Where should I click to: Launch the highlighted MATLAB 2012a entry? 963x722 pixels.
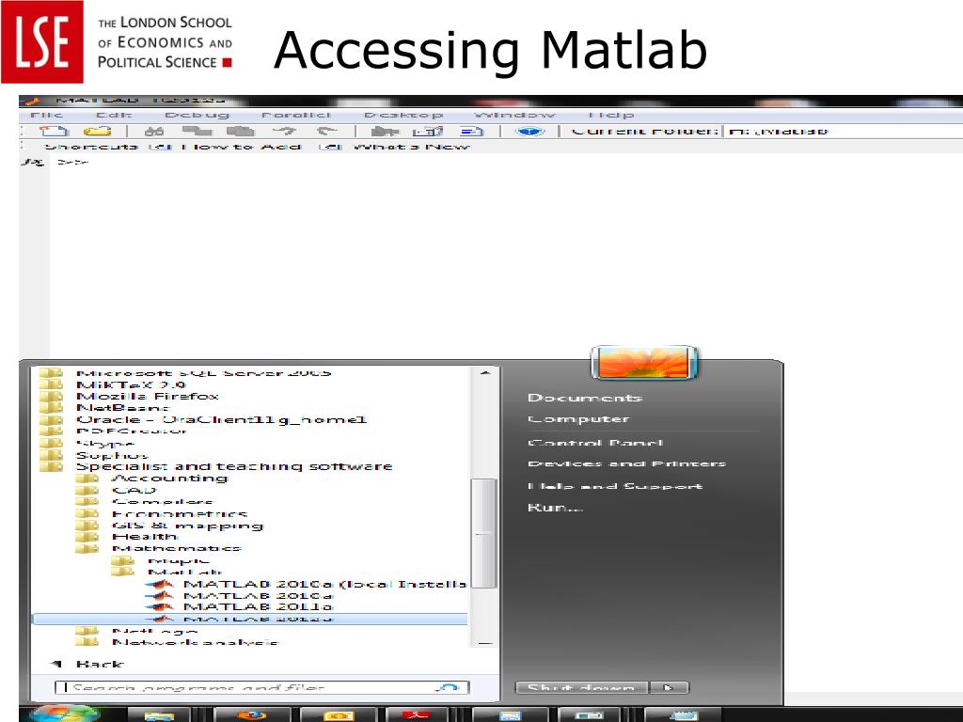[249, 619]
